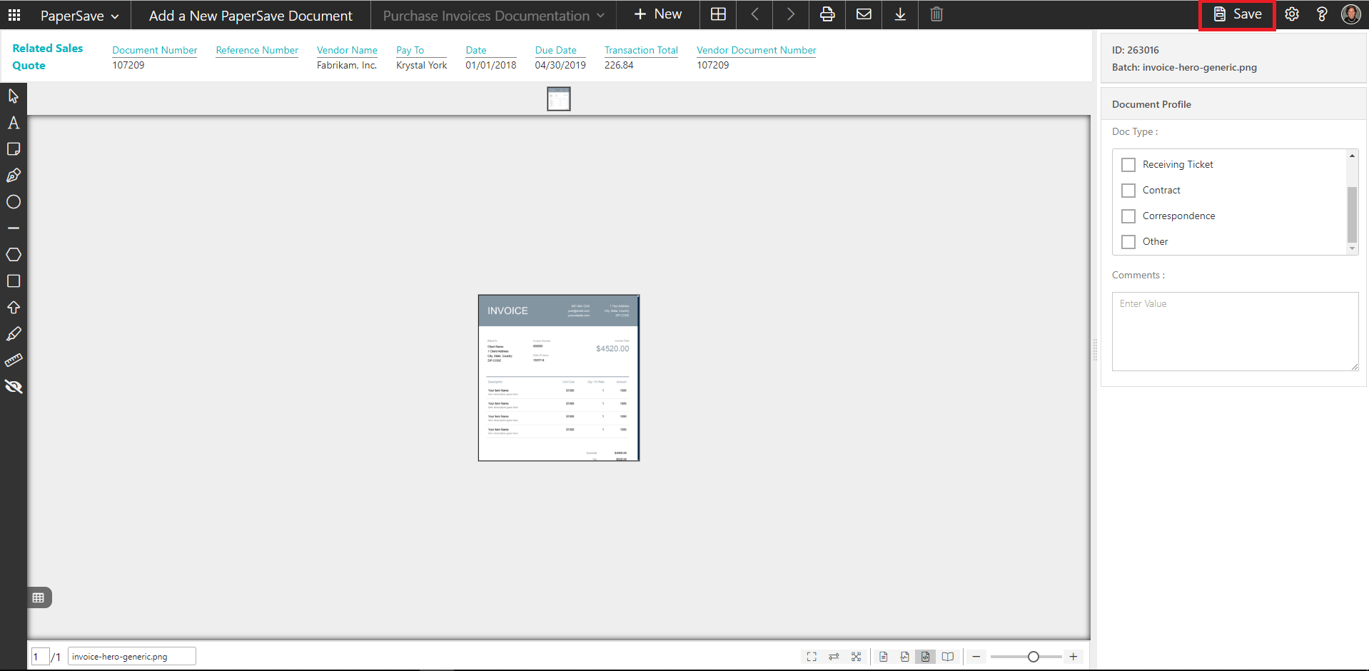Click the invoice-hero-generic.png filename field

(132, 657)
